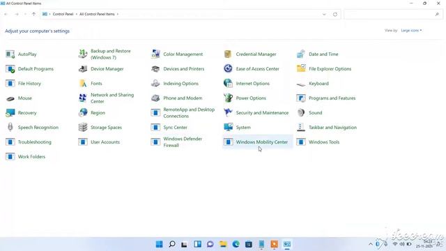Open Microsoft Store from the taskbar

coord(249,244)
